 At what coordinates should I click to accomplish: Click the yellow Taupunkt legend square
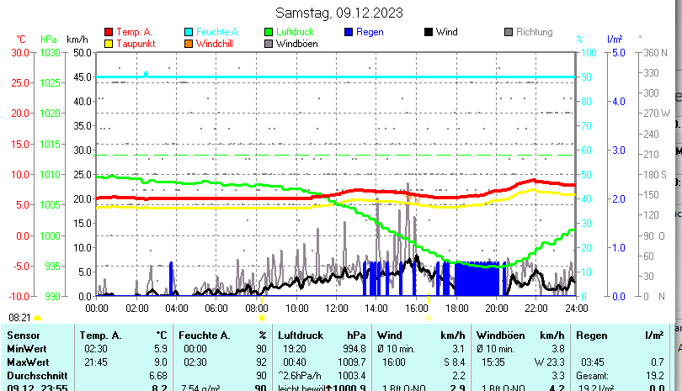point(108,44)
